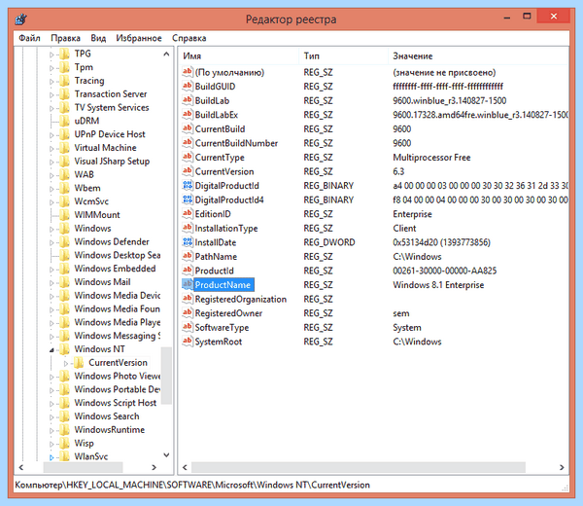Click the folder icon of Windows Mail key
Image resolution: width=583 pixels, height=506 pixels.
(65, 282)
